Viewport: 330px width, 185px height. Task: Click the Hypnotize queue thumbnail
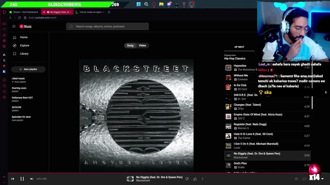coord(228,68)
